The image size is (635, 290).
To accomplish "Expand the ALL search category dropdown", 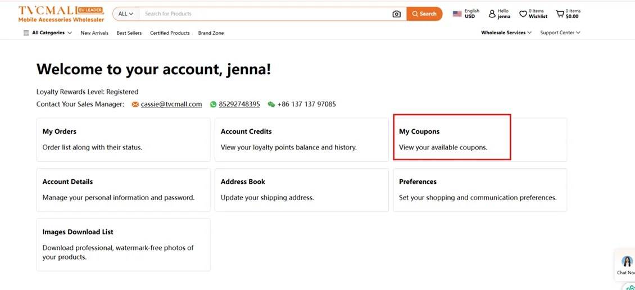I will (126, 14).
